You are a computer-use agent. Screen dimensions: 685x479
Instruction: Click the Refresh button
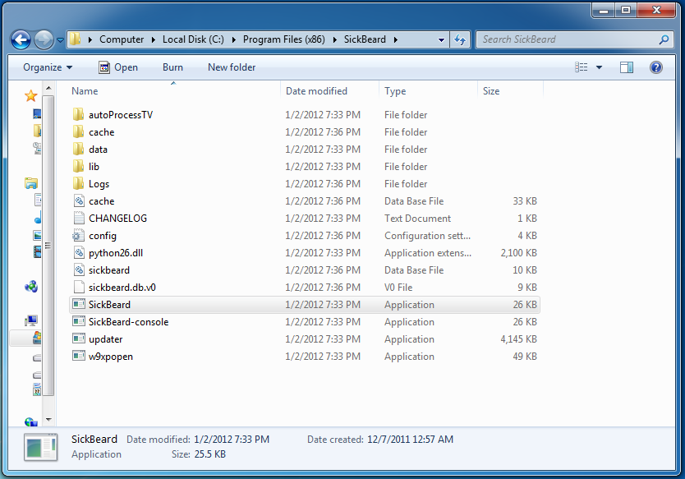coord(460,39)
